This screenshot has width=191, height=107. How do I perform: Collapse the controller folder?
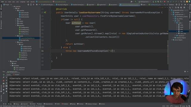tap(16, 11)
